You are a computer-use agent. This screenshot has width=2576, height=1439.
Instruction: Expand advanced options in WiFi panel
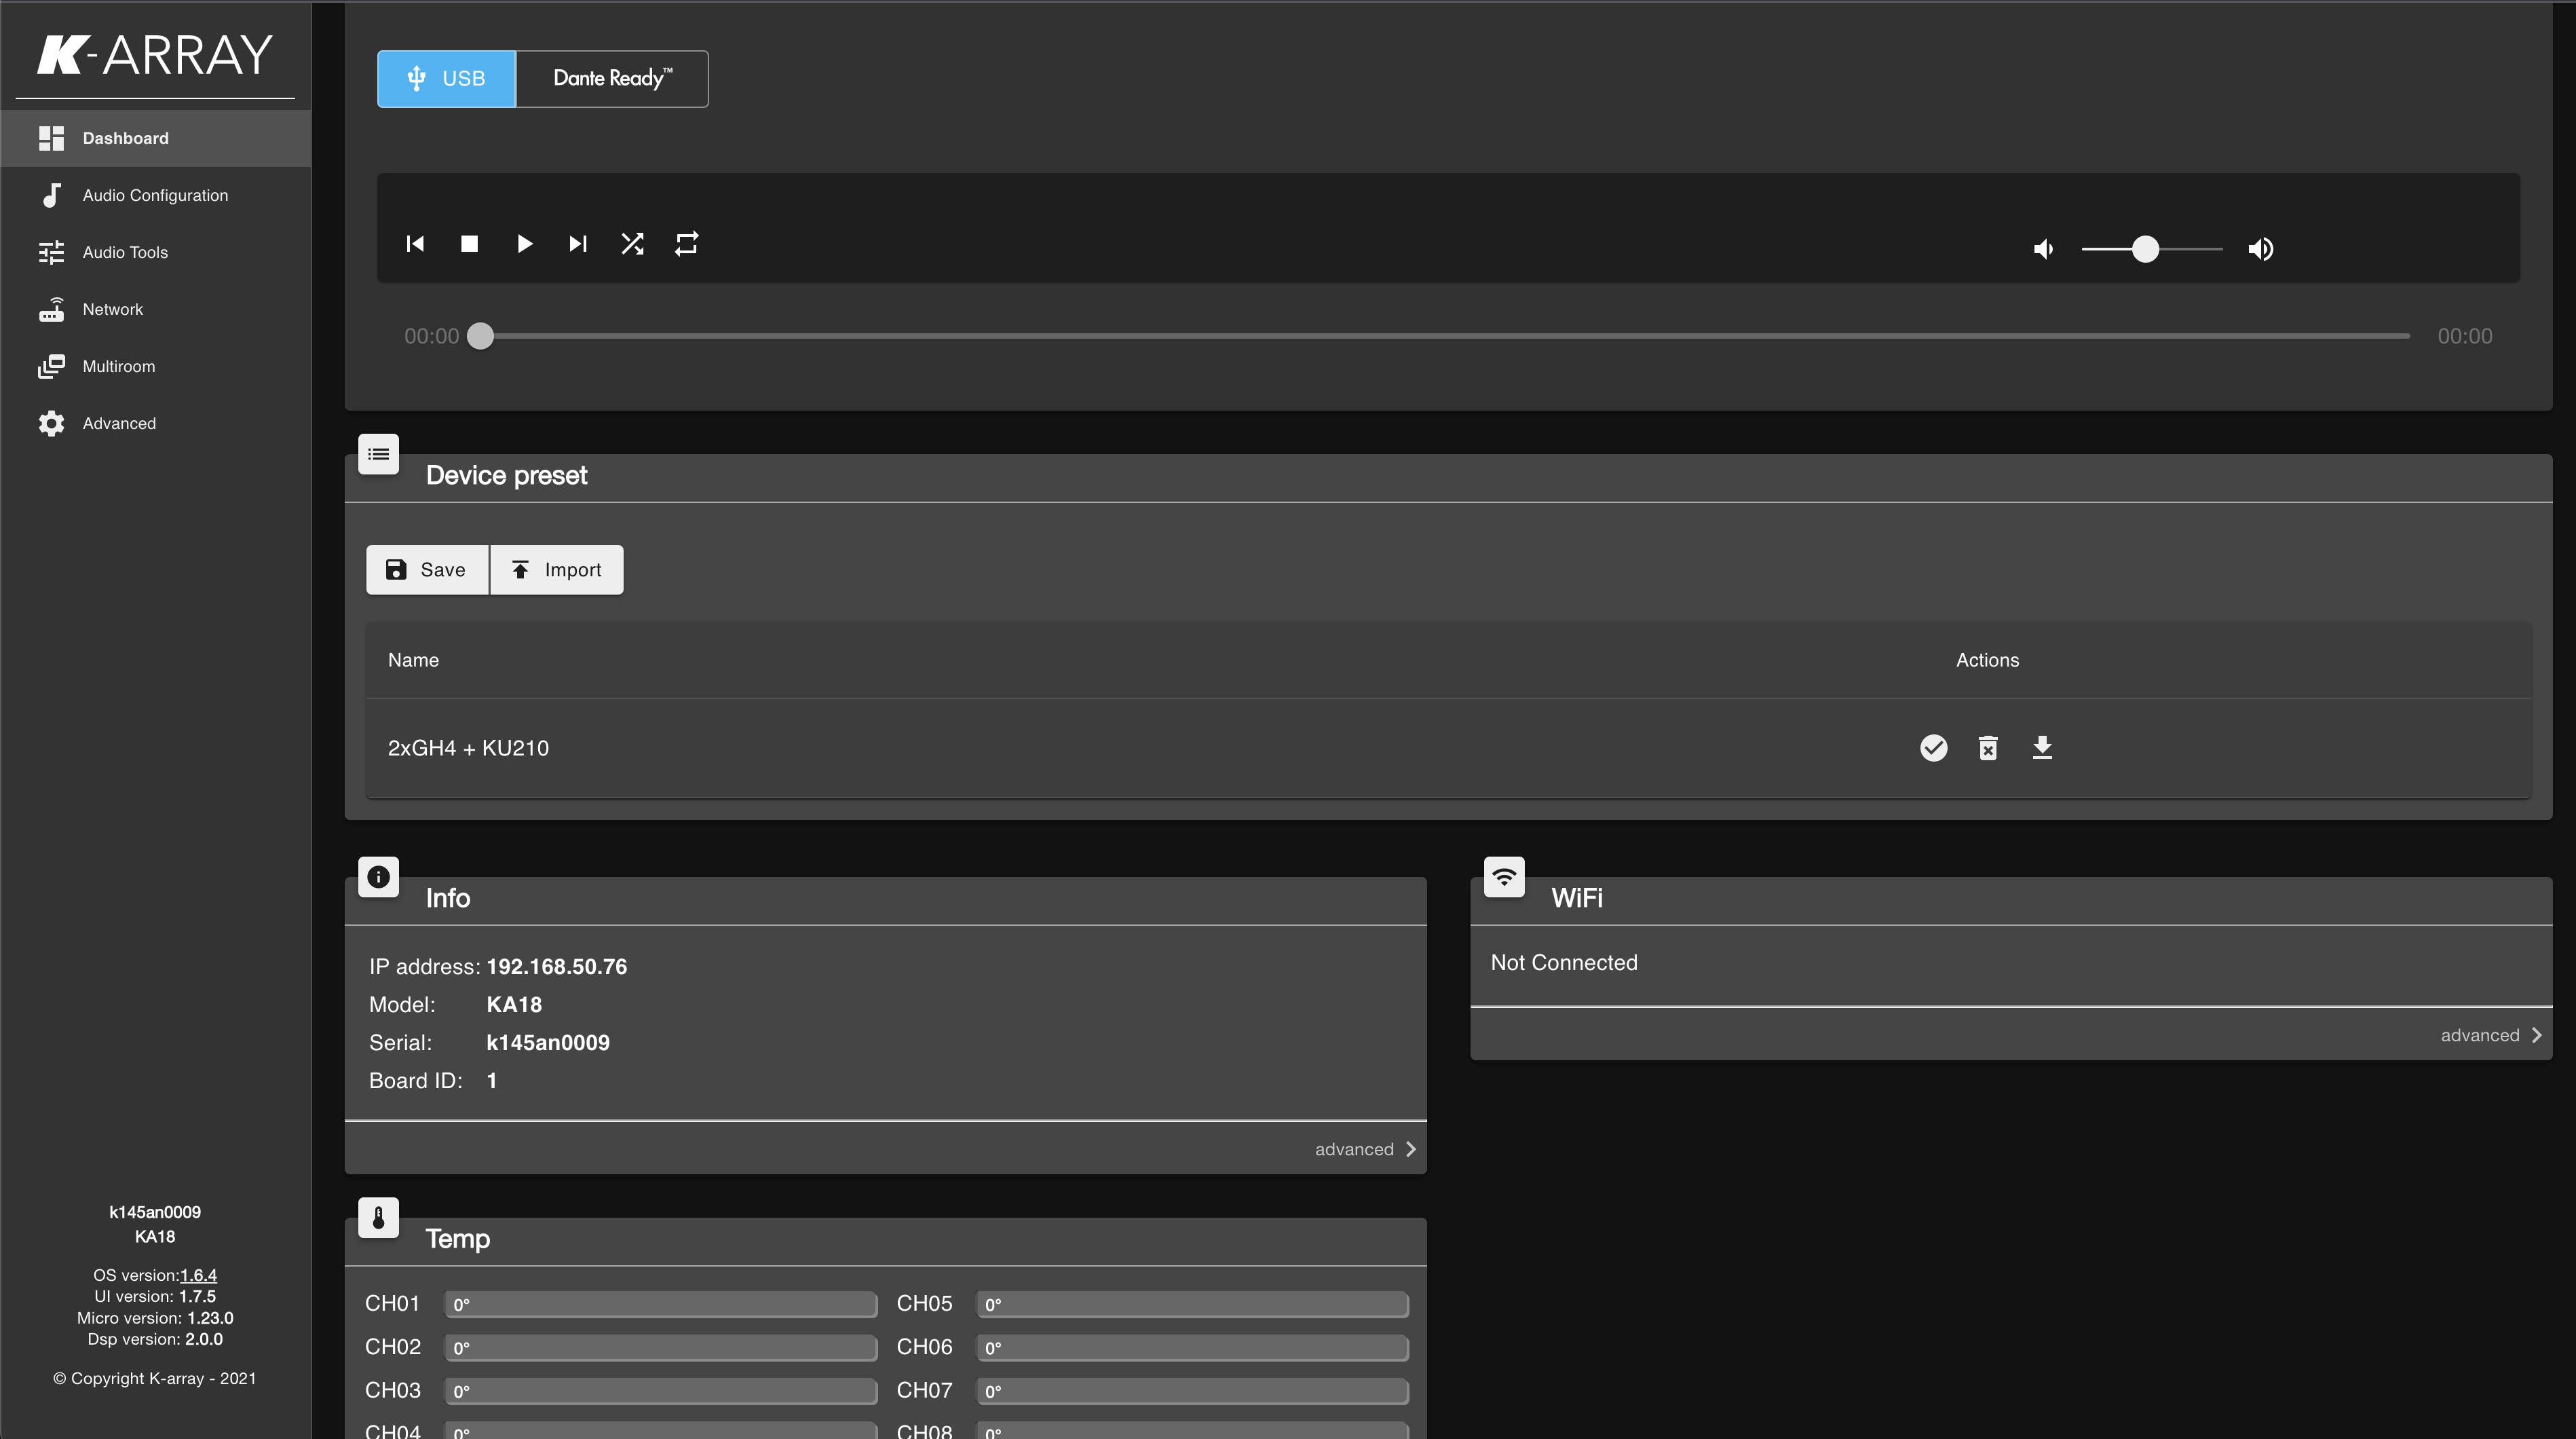coord(2491,1035)
